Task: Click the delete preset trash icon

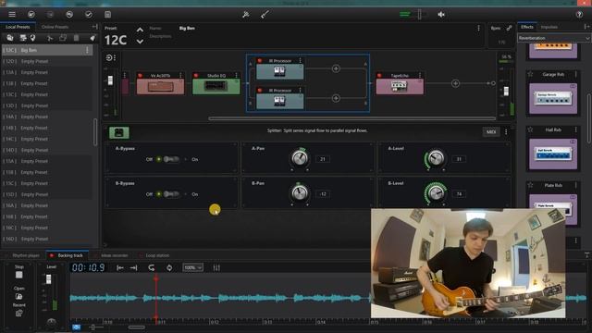Action: point(76,38)
